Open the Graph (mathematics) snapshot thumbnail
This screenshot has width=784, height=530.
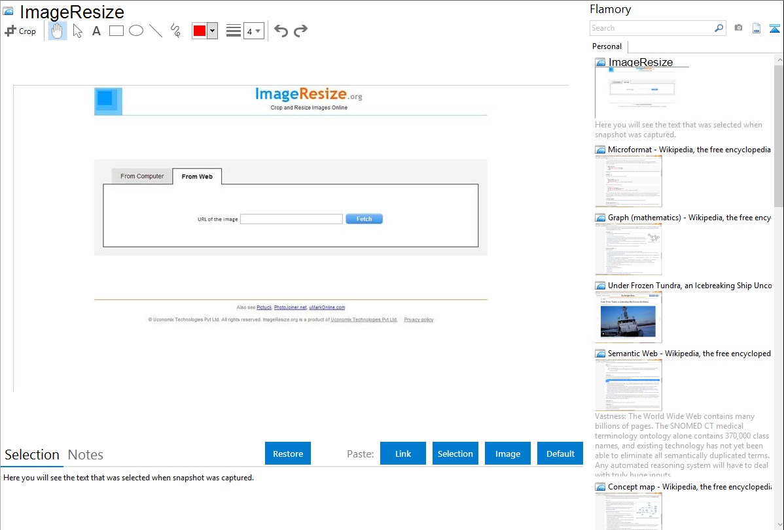pyautogui.click(x=628, y=249)
